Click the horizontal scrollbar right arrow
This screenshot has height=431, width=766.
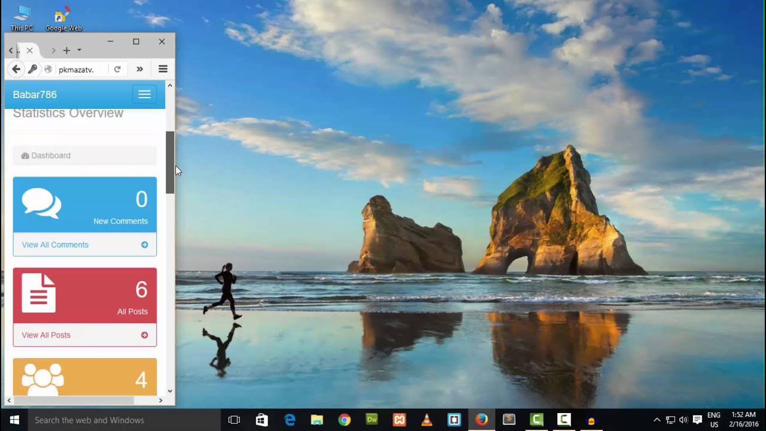tap(160, 400)
